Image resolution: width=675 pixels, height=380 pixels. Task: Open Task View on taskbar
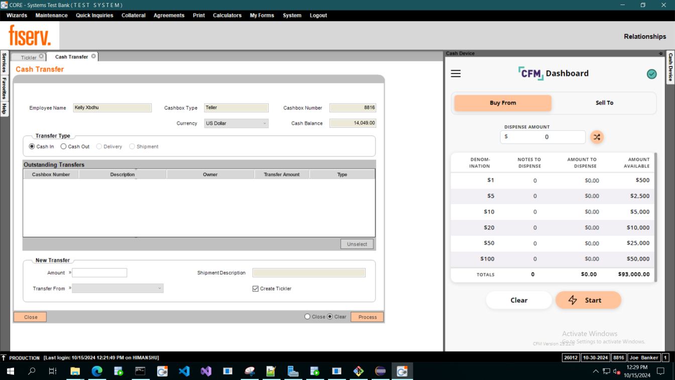pos(53,371)
